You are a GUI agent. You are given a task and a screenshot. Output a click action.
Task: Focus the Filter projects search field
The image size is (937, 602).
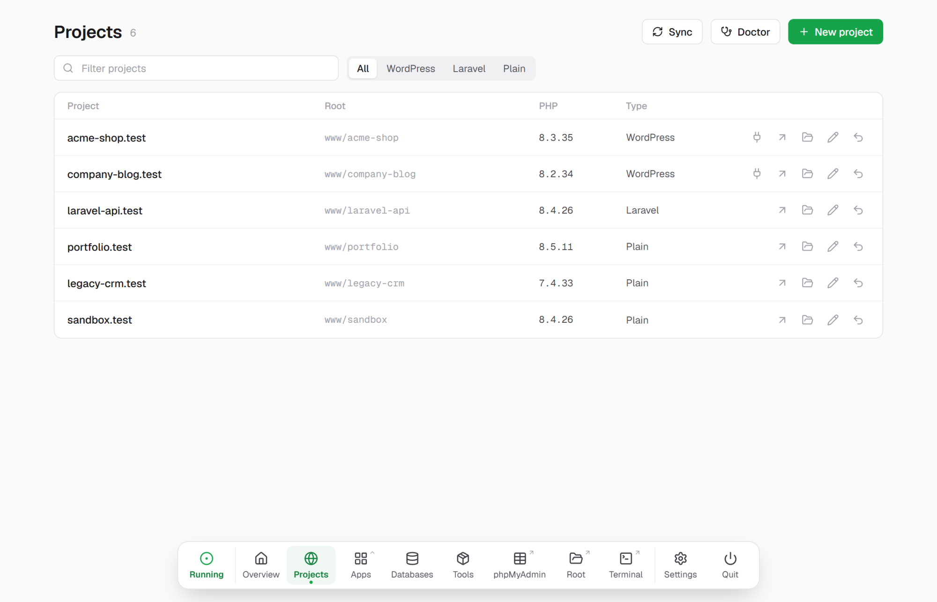point(196,68)
